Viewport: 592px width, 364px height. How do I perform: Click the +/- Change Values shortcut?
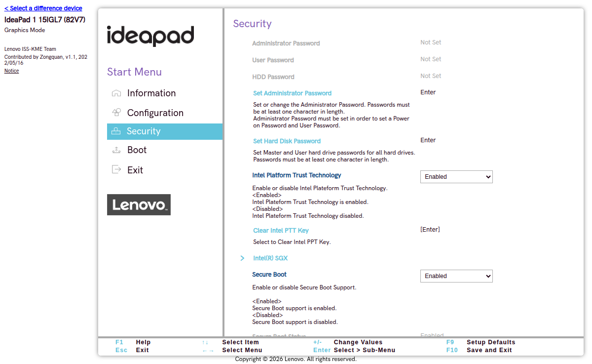348,342
